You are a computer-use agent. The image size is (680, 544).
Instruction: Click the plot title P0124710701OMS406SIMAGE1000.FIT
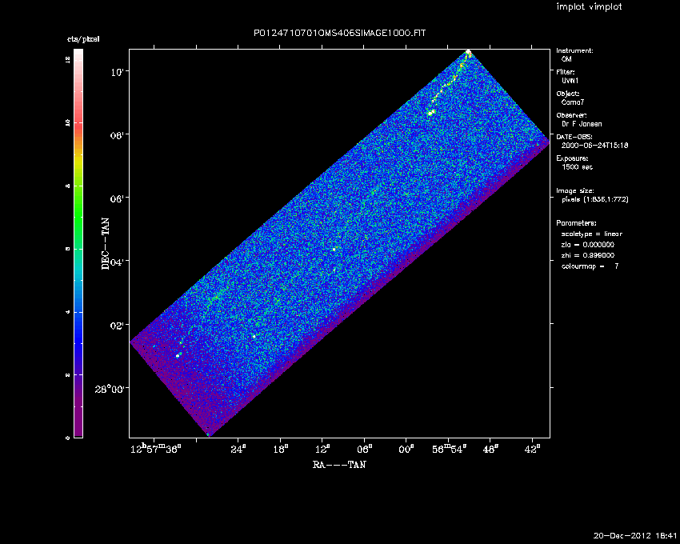click(x=339, y=33)
